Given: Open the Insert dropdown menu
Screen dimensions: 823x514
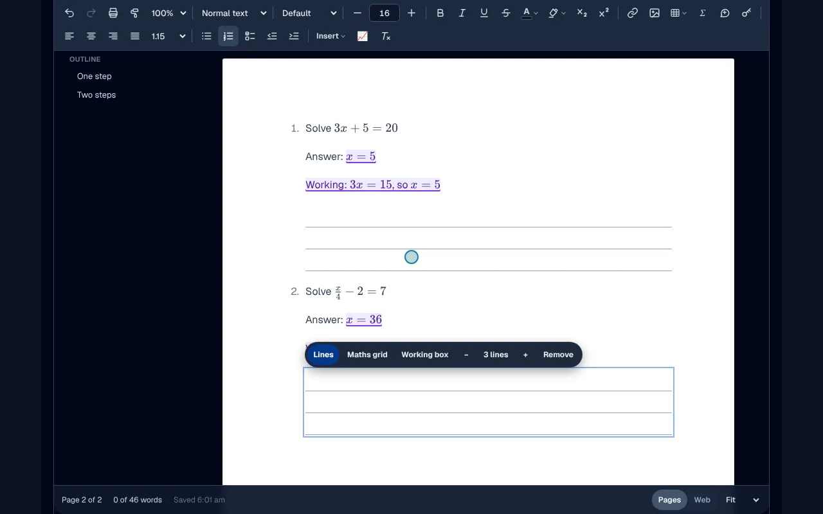Looking at the screenshot, I should click(330, 36).
